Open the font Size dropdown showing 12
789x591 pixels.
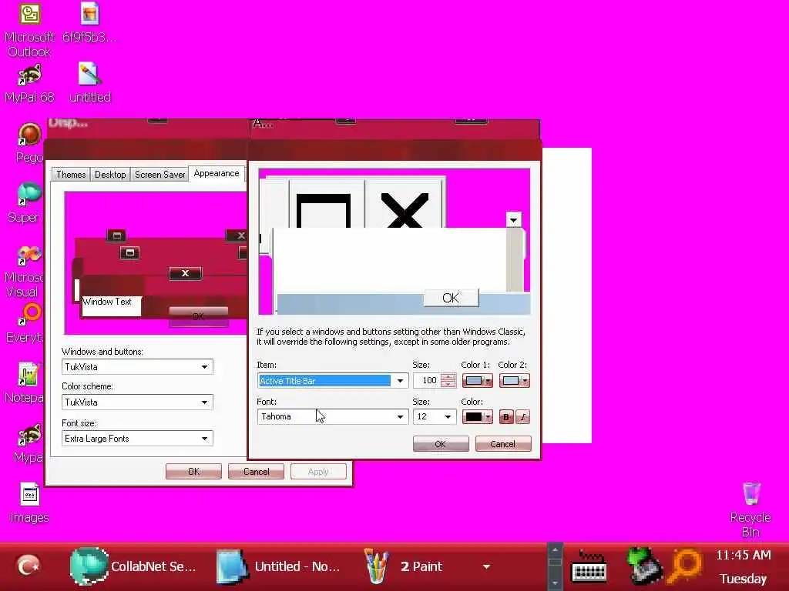(x=435, y=416)
